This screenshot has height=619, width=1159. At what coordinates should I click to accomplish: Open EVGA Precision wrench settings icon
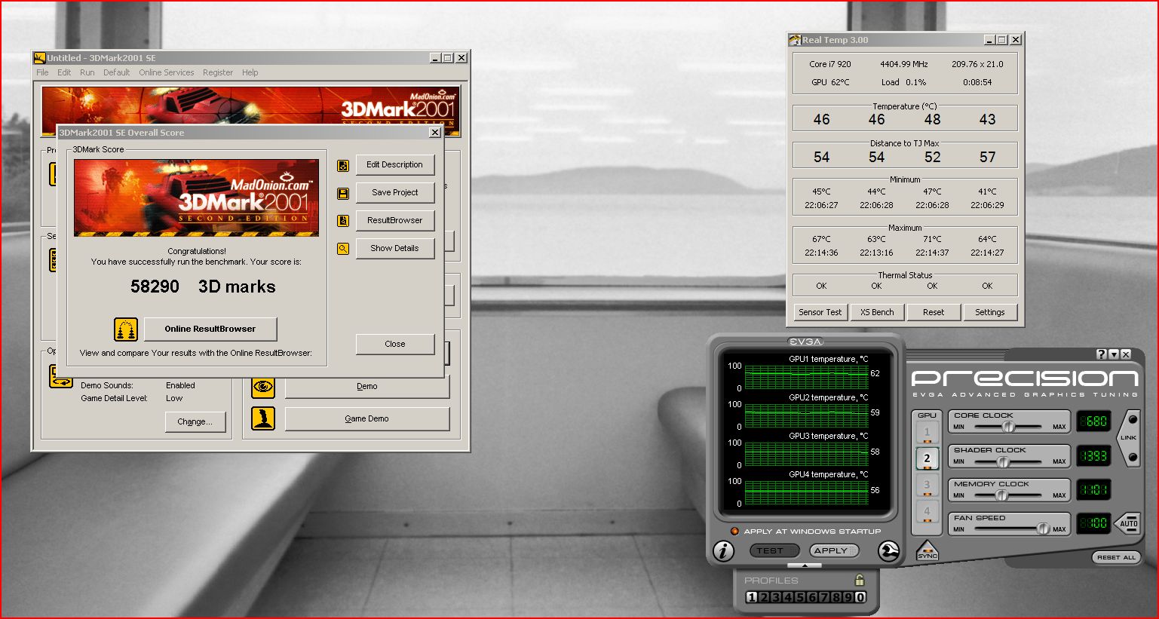(889, 551)
